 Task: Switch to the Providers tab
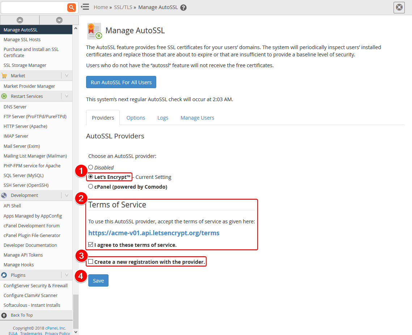[103, 117]
